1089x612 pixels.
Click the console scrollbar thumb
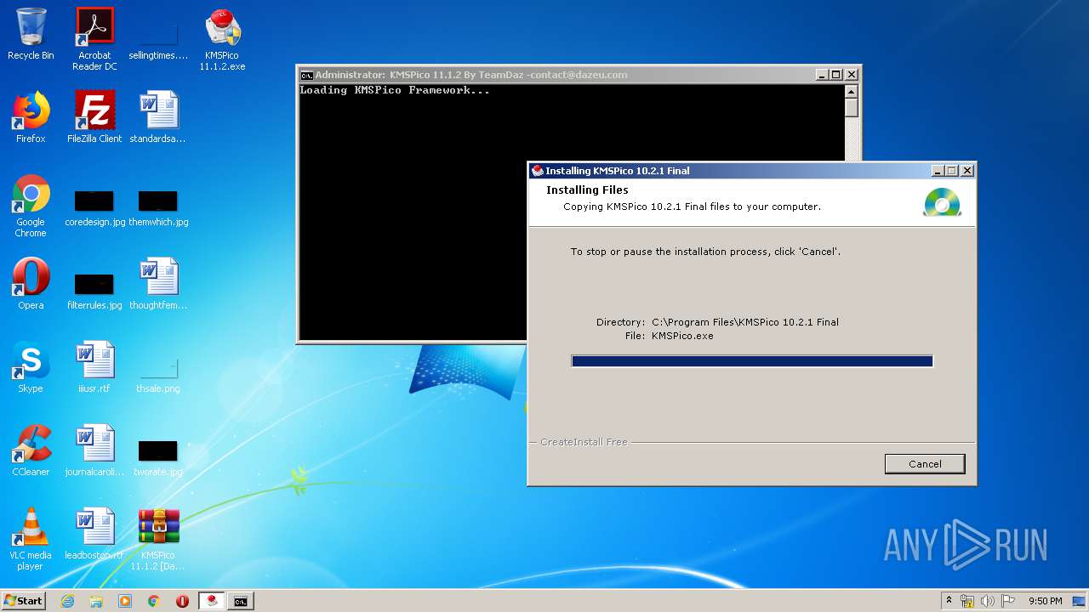tap(852, 108)
